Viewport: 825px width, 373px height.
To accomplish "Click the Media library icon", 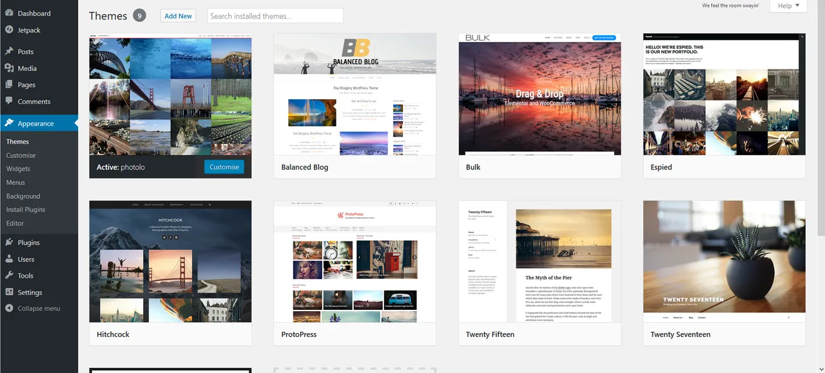I will click(x=9, y=68).
